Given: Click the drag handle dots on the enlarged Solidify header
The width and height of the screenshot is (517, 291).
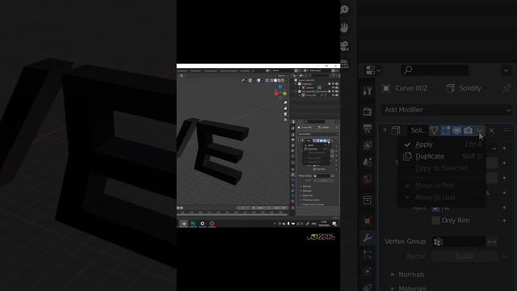Looking at the screenshot, I should (507, 130).
